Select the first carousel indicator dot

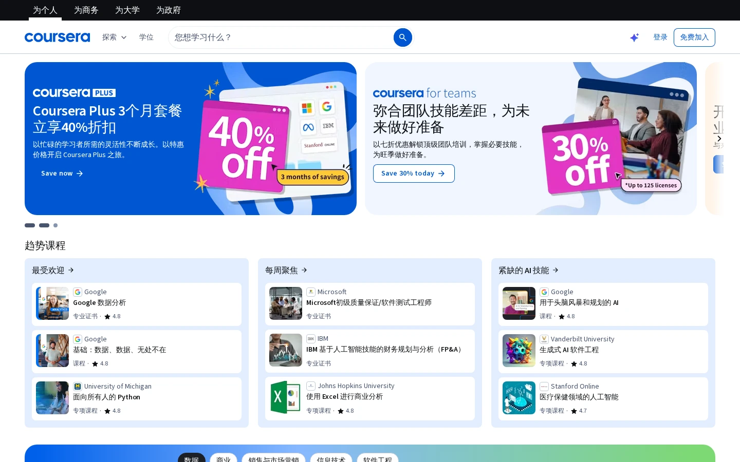point(30,225)
